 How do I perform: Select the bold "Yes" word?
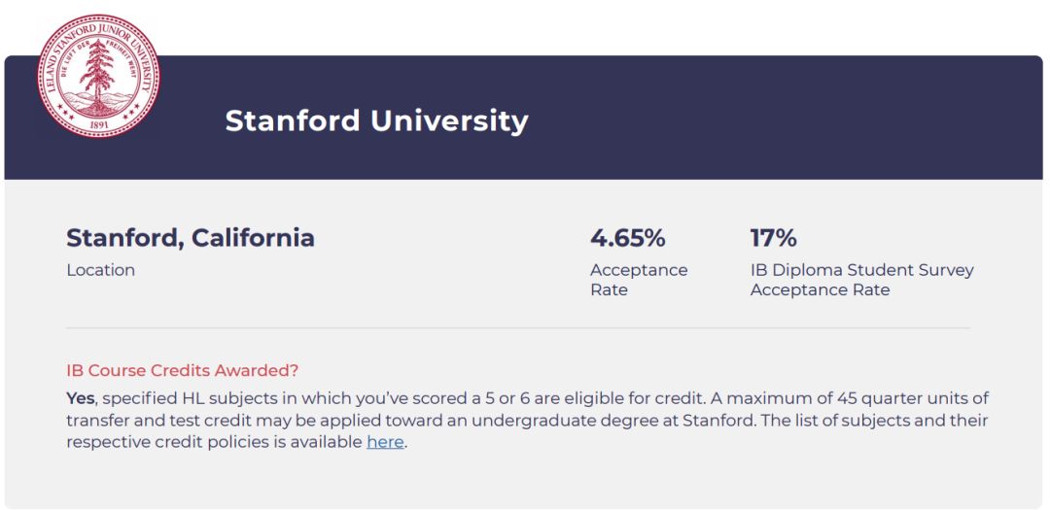click(x=81, y=398)
